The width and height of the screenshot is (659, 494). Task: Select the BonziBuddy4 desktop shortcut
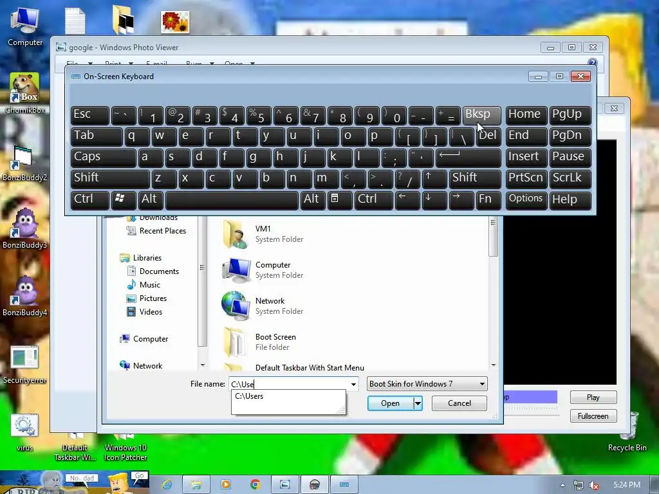(24, 296)
